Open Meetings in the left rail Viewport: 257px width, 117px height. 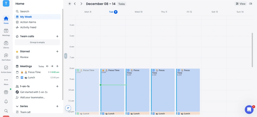(6, 32)
